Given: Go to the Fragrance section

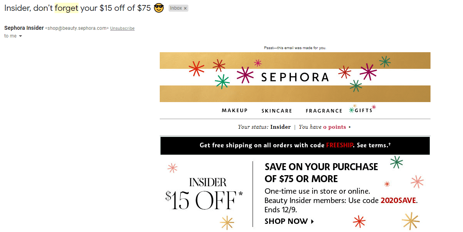Looking at the screenshot, I should click(324, 111).
